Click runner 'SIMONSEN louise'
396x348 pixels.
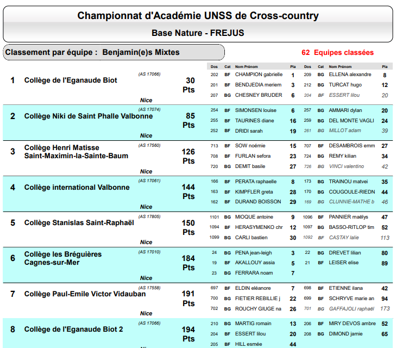[256, 110]
